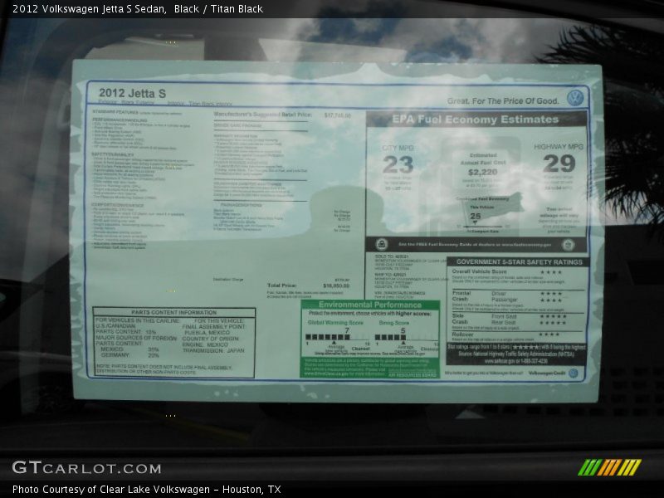Image resolution: width=664 pixels, height=498 pixels.
Task: Click the 'Total Price:' label
Action: click(x=282, y=286)
